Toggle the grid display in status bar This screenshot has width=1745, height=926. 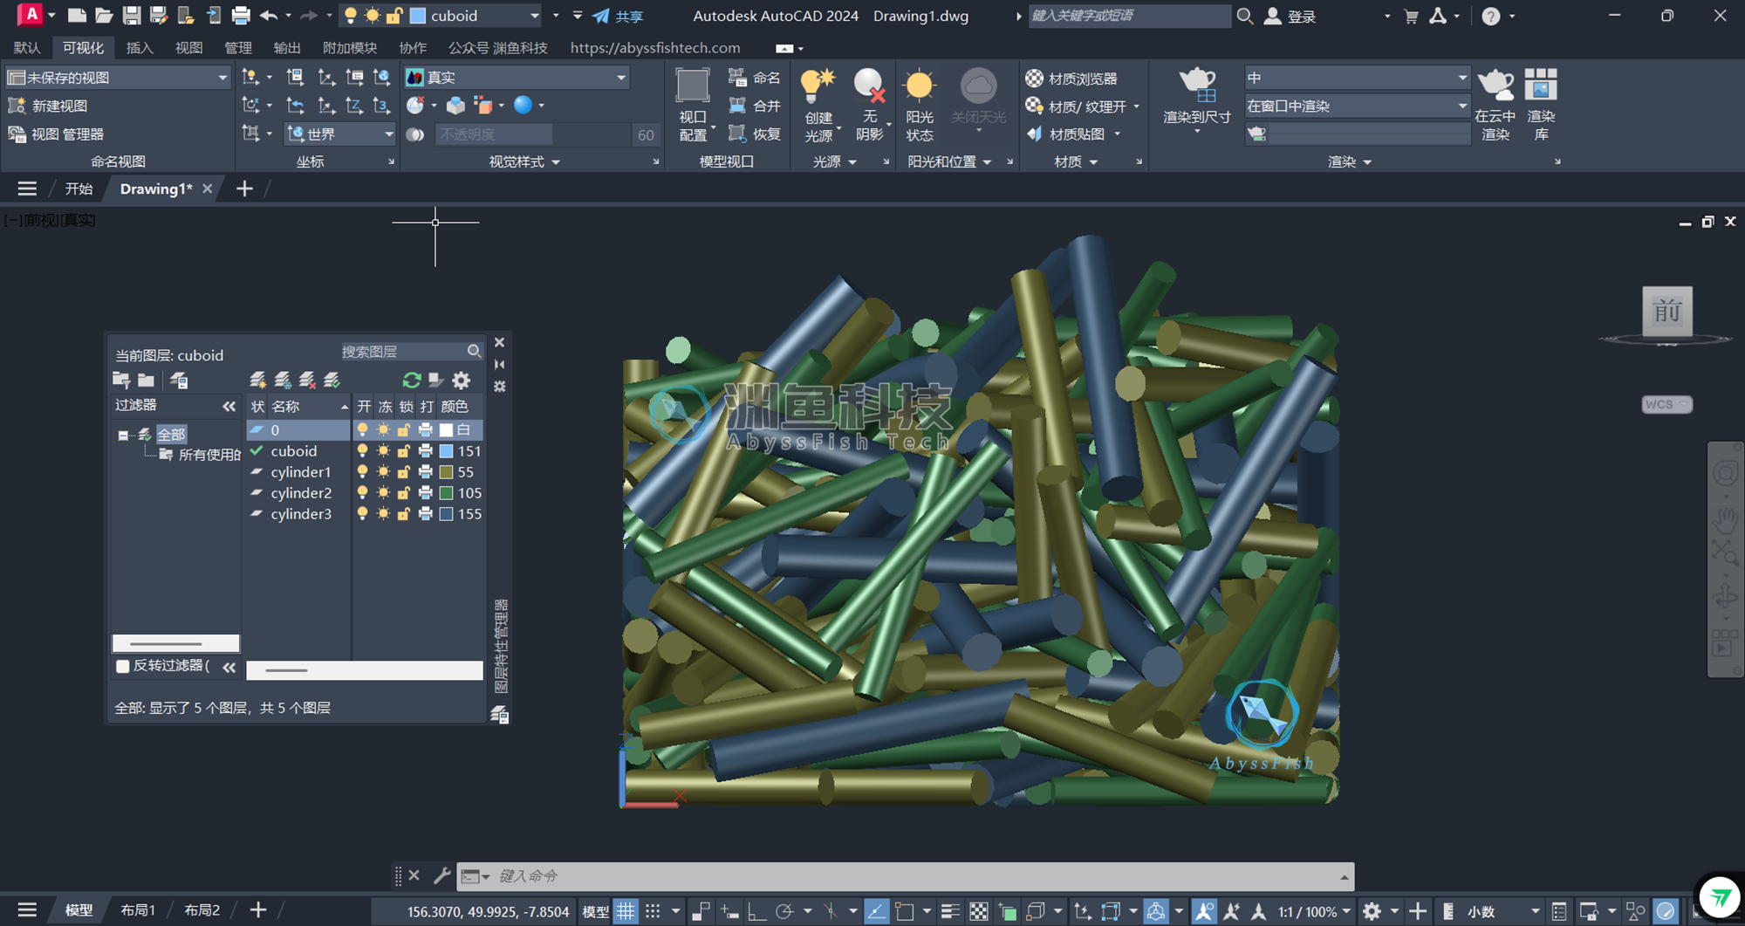pos(626,911)
